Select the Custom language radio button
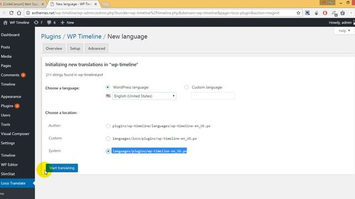 pos(186,87)
